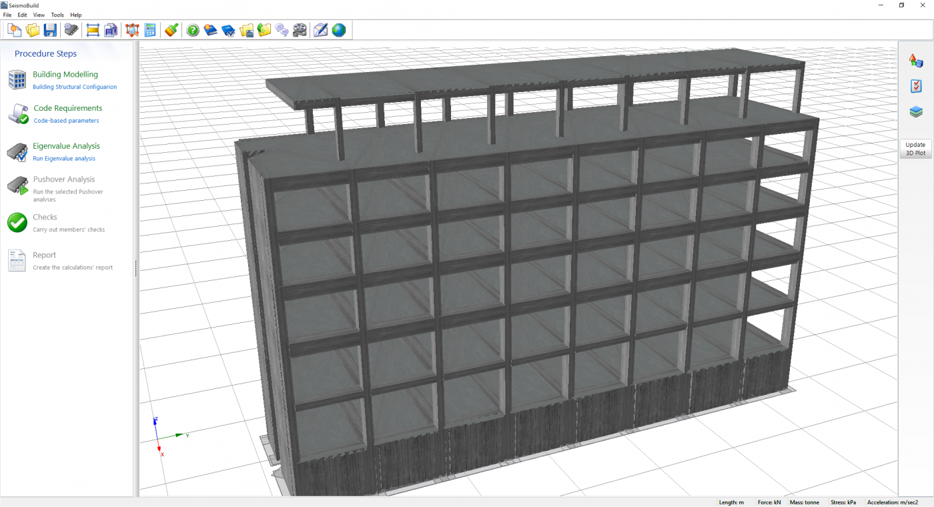
Task: Click the envelope with pen icon
Action: (x=321, y=30)
